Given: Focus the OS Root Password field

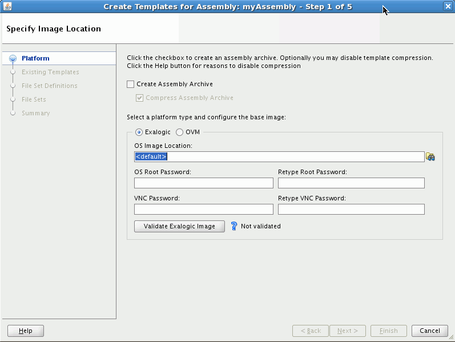Looking at the screenshot, I should (x=204, y=183).
